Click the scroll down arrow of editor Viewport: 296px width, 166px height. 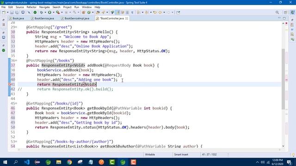(x=283, y=146)
